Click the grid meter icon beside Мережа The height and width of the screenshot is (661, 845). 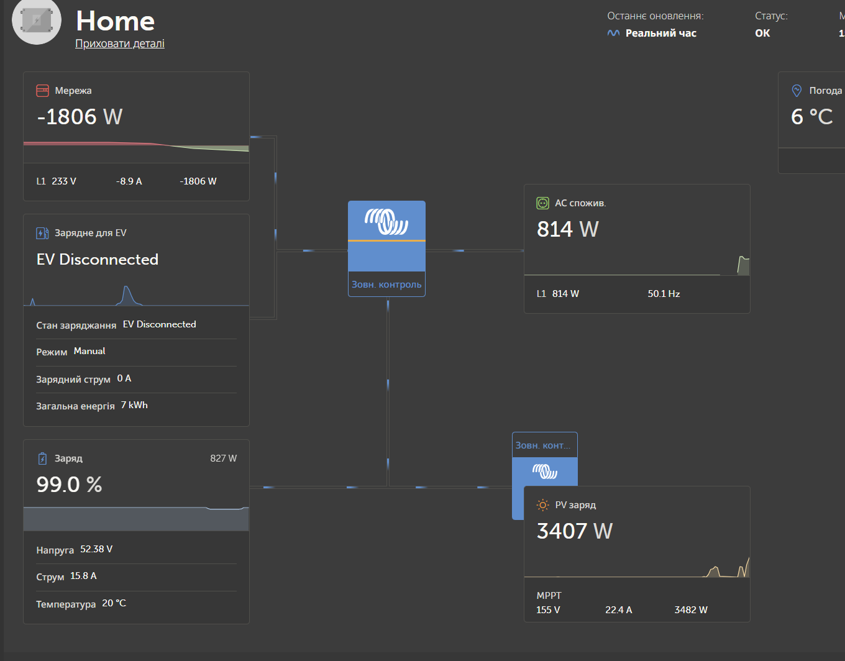point(42,91)
